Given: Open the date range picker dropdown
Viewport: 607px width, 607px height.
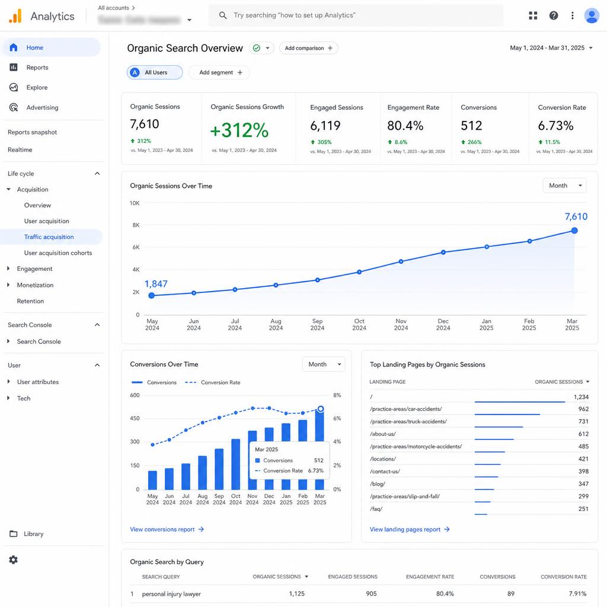Looking at the screenshot, I should point(551,48).
